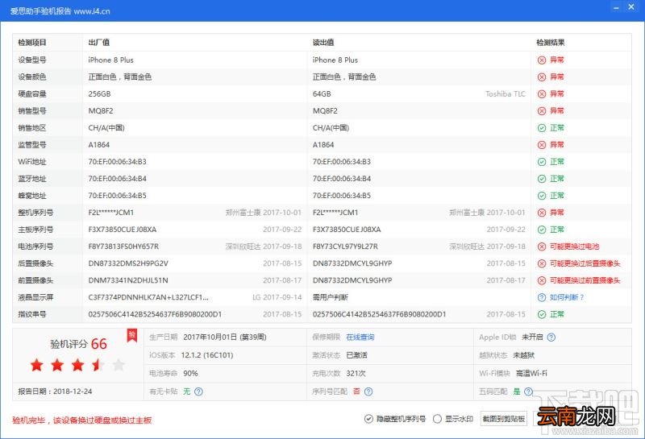Click the red conclusion 验机完毕 message

coord(82,420)
